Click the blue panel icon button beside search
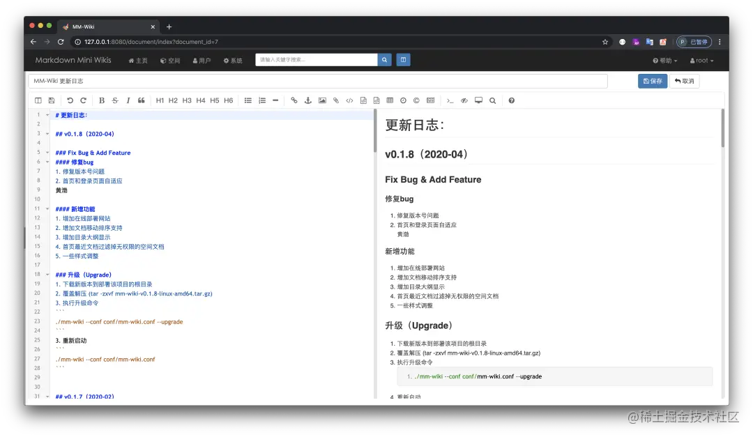This screenshot has width=753, height=437. click(x=404, y=59)
